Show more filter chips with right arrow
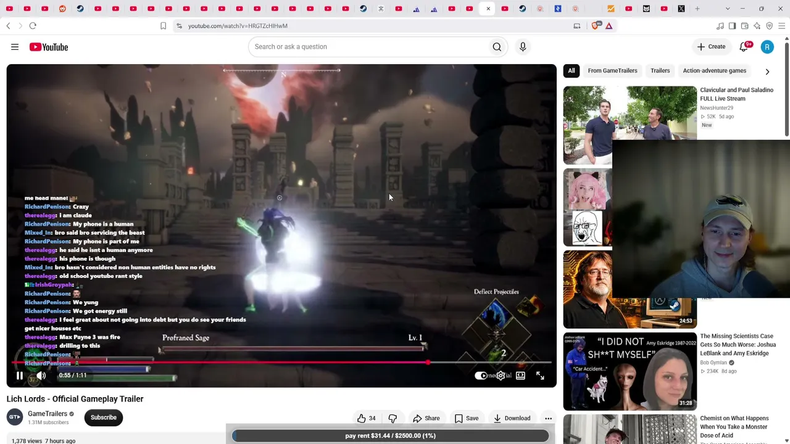Image resolution: width=790 pixels, height=444 pixels. (767, 72)
